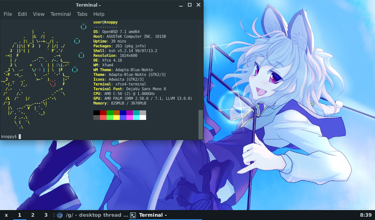Open the Edit menu
375x220 pixels.
(22, 14)
